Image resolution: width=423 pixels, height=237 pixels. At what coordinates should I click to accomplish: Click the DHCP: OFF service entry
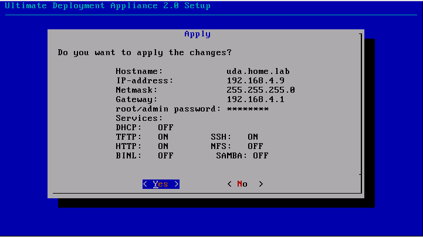[x=144, y=127]
